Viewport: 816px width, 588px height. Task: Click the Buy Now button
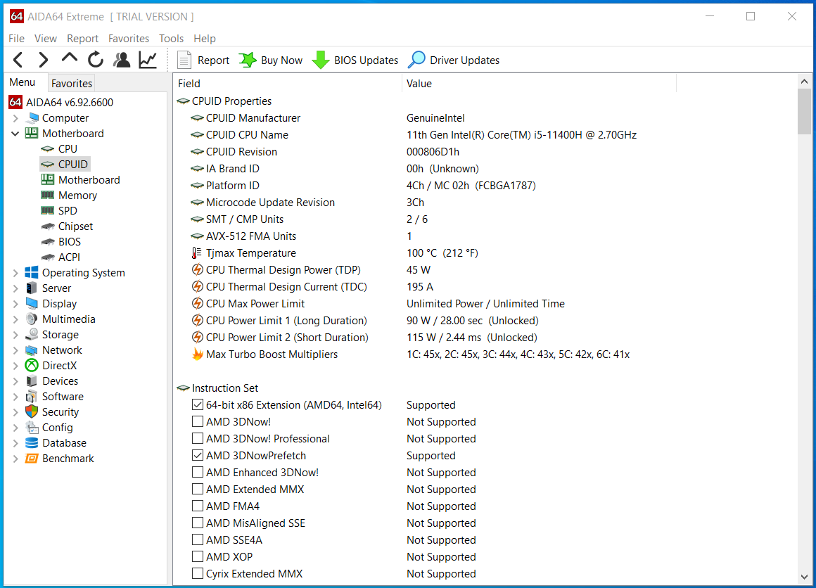point(271,60)
